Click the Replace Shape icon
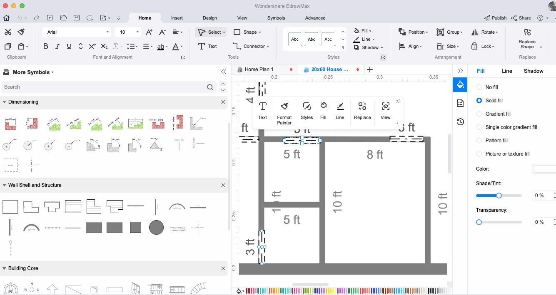This screenshot has width=556, height=295. pos(527,32)
